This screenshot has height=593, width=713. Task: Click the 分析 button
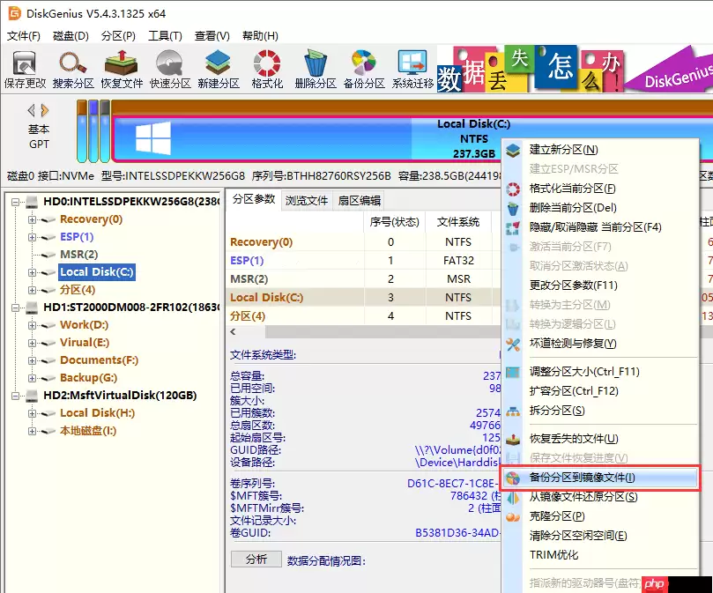(x=256, y=560)
